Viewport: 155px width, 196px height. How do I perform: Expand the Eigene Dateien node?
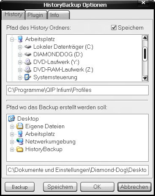click(x=12, y=127)
